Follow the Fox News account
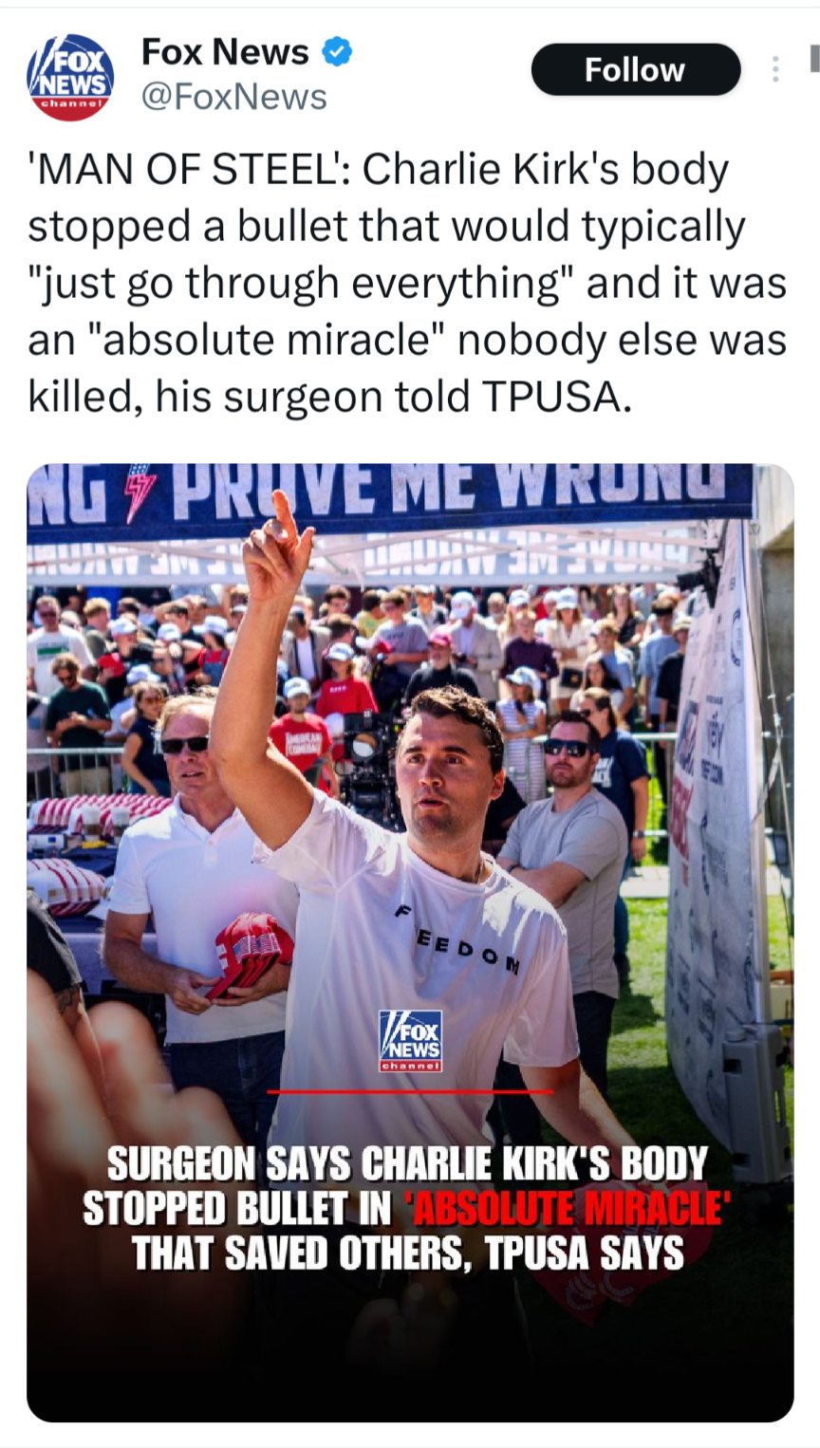This screenshot has height=1448, width=820. [635, 69]
